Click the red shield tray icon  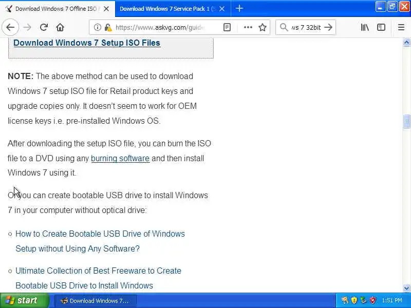(373, 300)
